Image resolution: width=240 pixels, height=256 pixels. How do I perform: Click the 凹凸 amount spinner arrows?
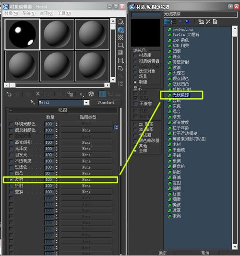tap(57, 174)
